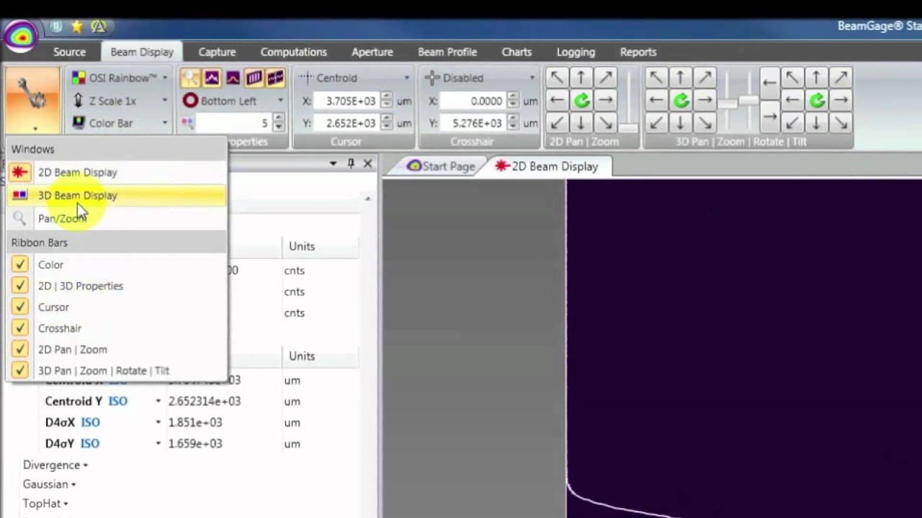Reset the 2D pan with green arrow

(x=581, y=101)
